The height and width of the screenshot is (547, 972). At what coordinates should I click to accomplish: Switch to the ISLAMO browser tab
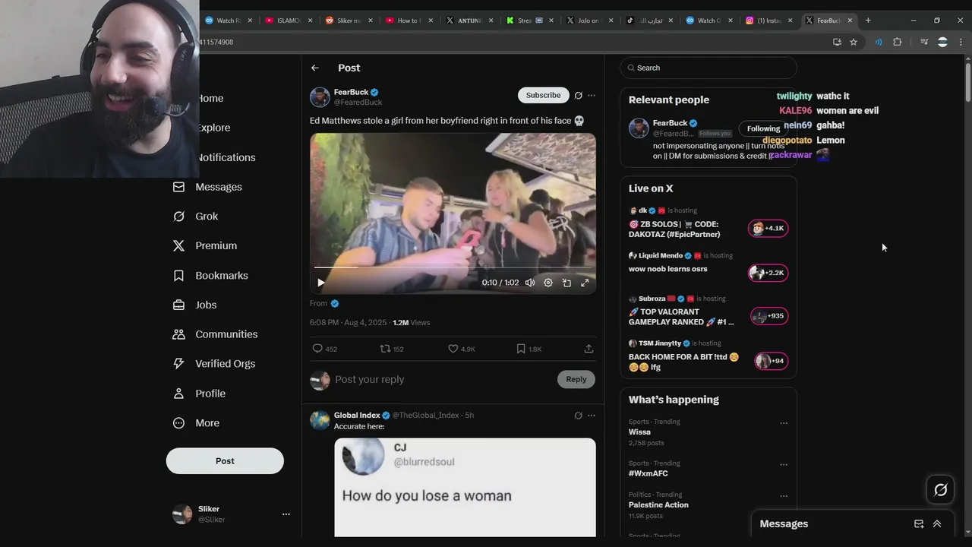tap(289, 21)
